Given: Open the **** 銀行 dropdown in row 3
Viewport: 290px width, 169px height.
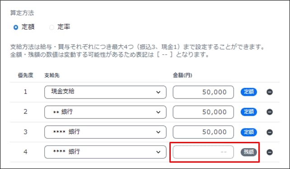Looking at the screenshot, I should [105, 132].
